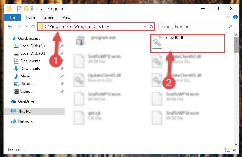
Task: Unpin Local Disk (C:) pin icon
Action: [x=62, y=46]
